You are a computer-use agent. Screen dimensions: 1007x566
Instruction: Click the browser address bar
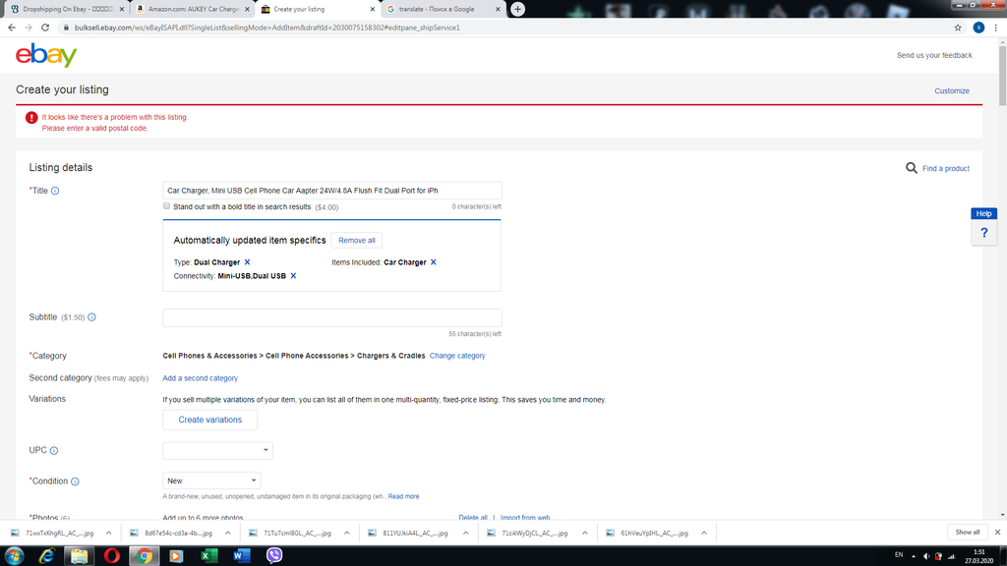click(503, 28)
